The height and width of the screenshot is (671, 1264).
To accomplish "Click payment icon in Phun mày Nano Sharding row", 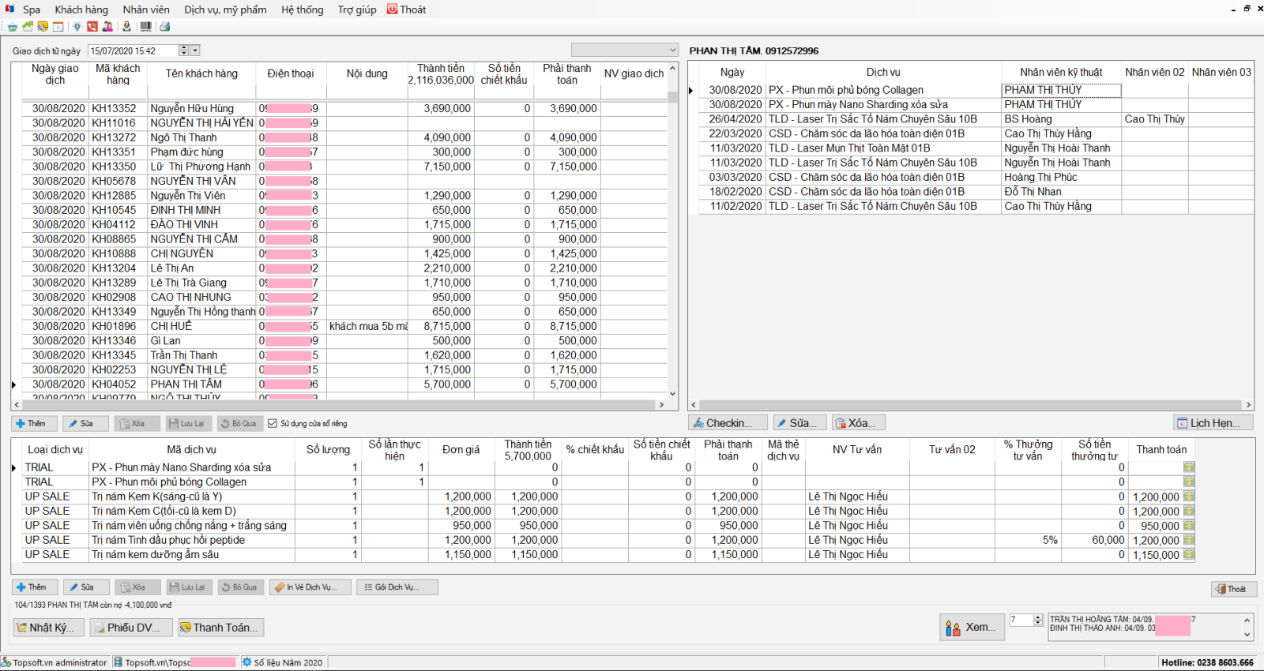I will pyautogui.click(x=1188, y=467).
